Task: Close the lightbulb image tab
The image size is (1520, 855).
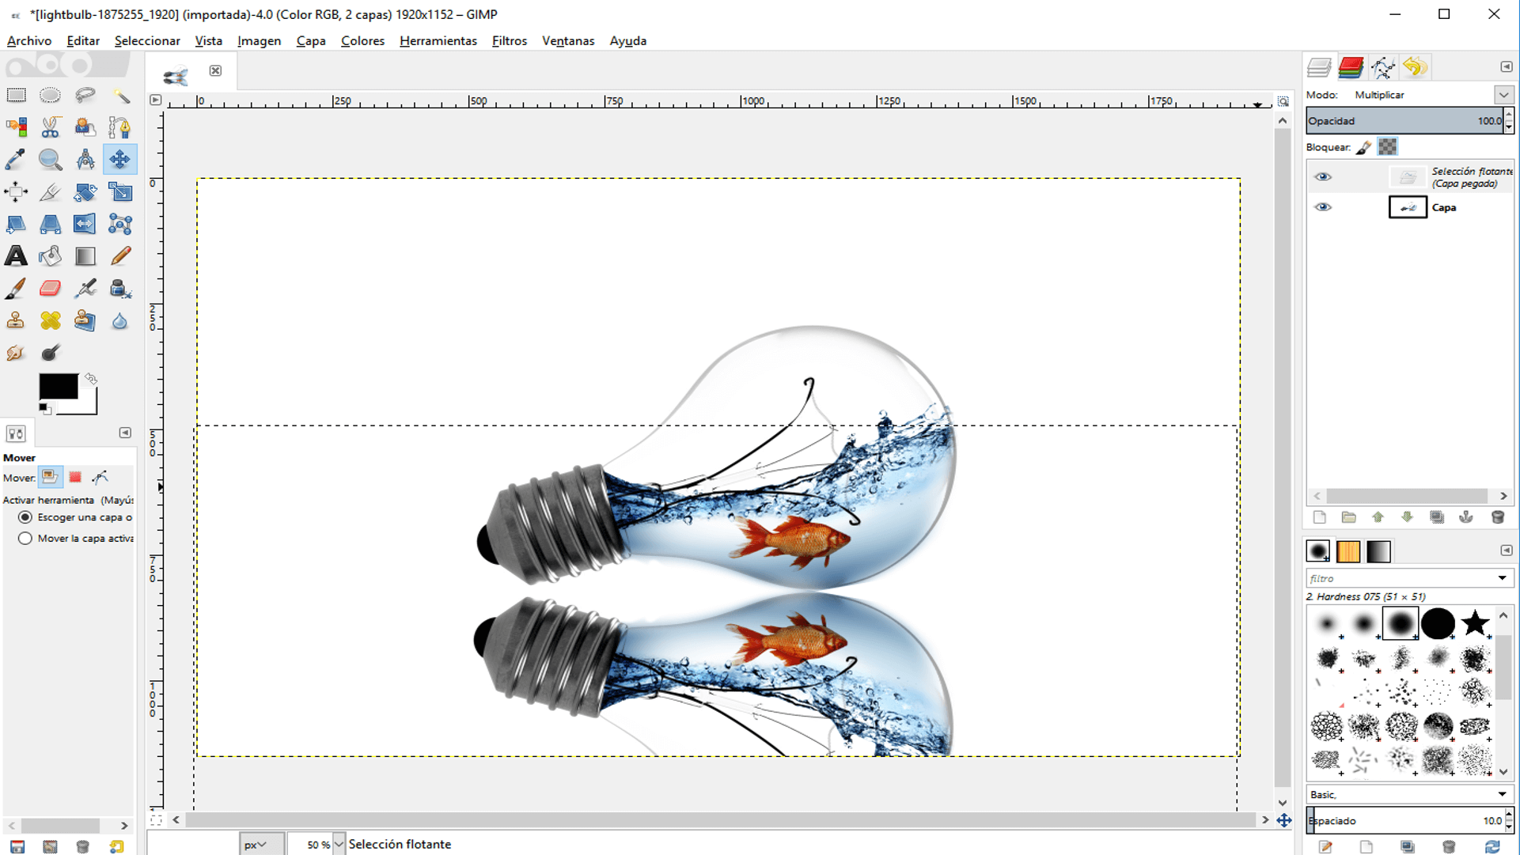Action: (x=215, y=71)
